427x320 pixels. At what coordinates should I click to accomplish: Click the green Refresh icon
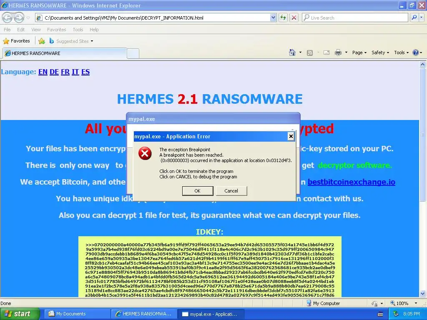(283, 18)
